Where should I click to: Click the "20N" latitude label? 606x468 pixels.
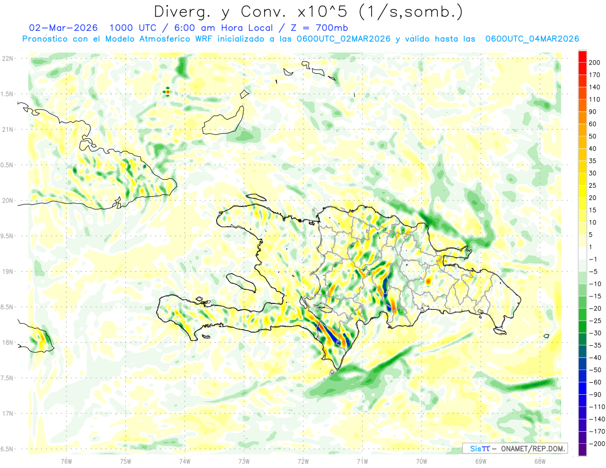(x=8, y=200)
